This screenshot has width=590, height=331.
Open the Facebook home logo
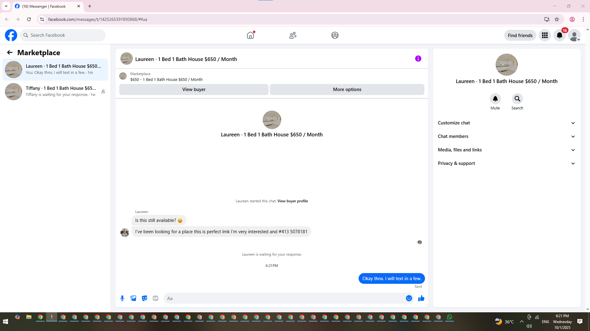point(11,35)
